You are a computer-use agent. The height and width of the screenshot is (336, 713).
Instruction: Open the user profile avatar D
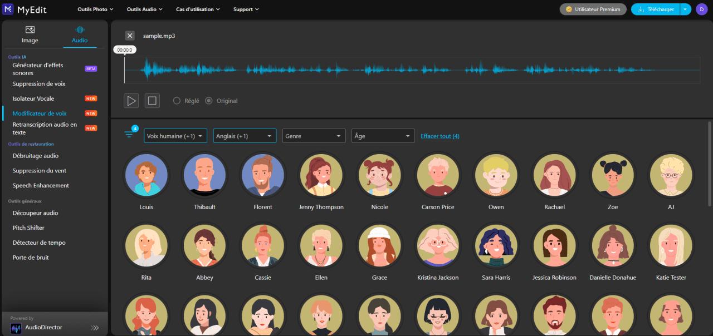(x=701, y=9)
